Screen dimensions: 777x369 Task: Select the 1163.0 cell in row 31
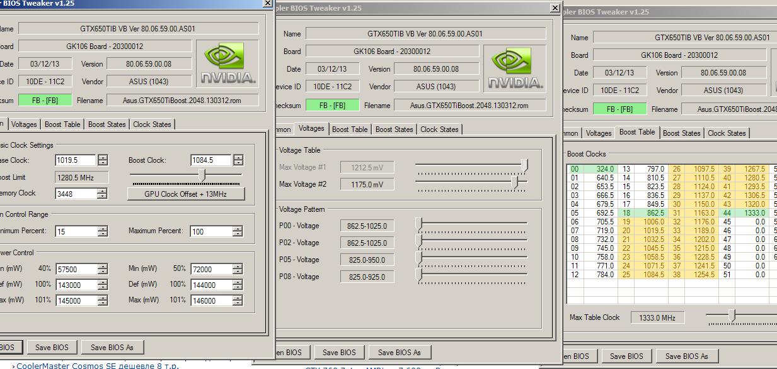click(701, 213)
